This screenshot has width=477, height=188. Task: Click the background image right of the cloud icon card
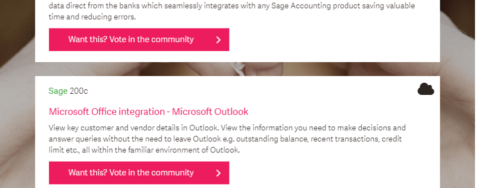coord(458,131)
